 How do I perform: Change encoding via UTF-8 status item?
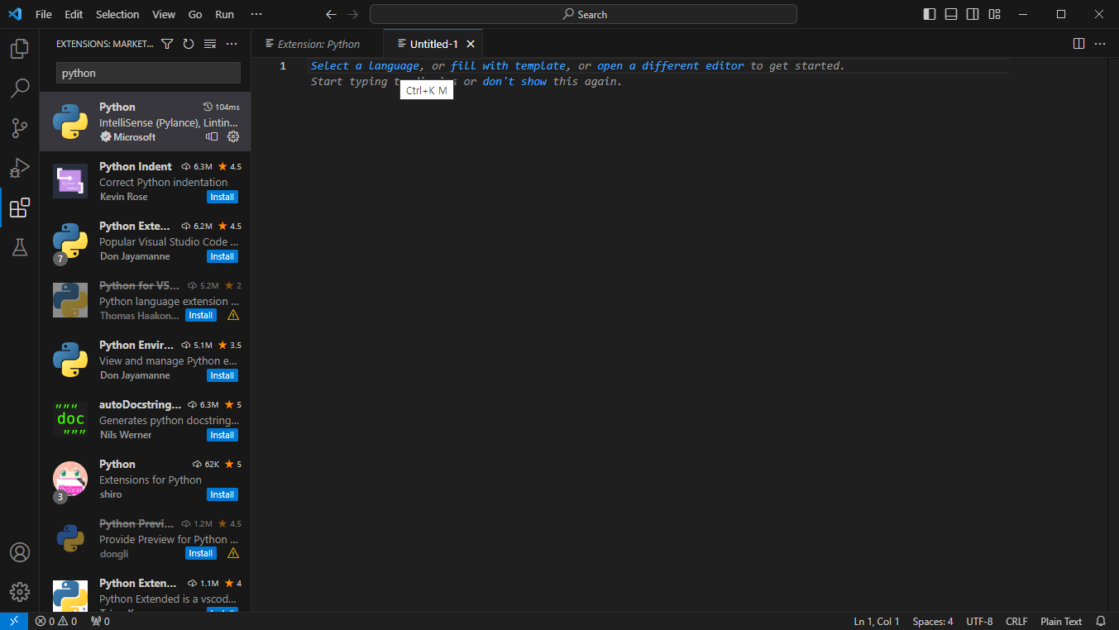pos(979,621)
